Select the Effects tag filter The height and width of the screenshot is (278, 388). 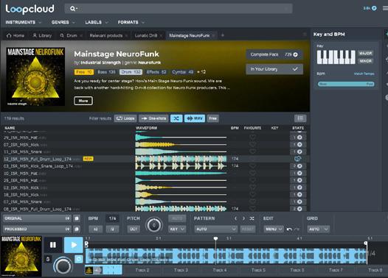pyautogui.click(x=156, y=72)
